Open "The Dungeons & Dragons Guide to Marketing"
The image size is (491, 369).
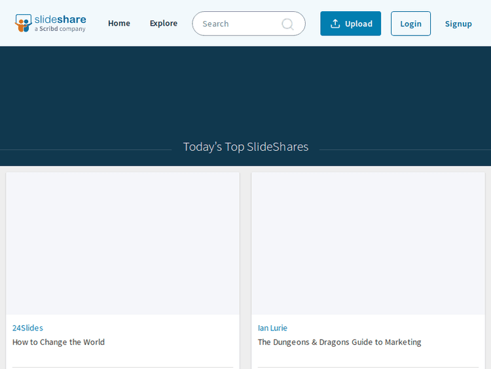point(339,342)
